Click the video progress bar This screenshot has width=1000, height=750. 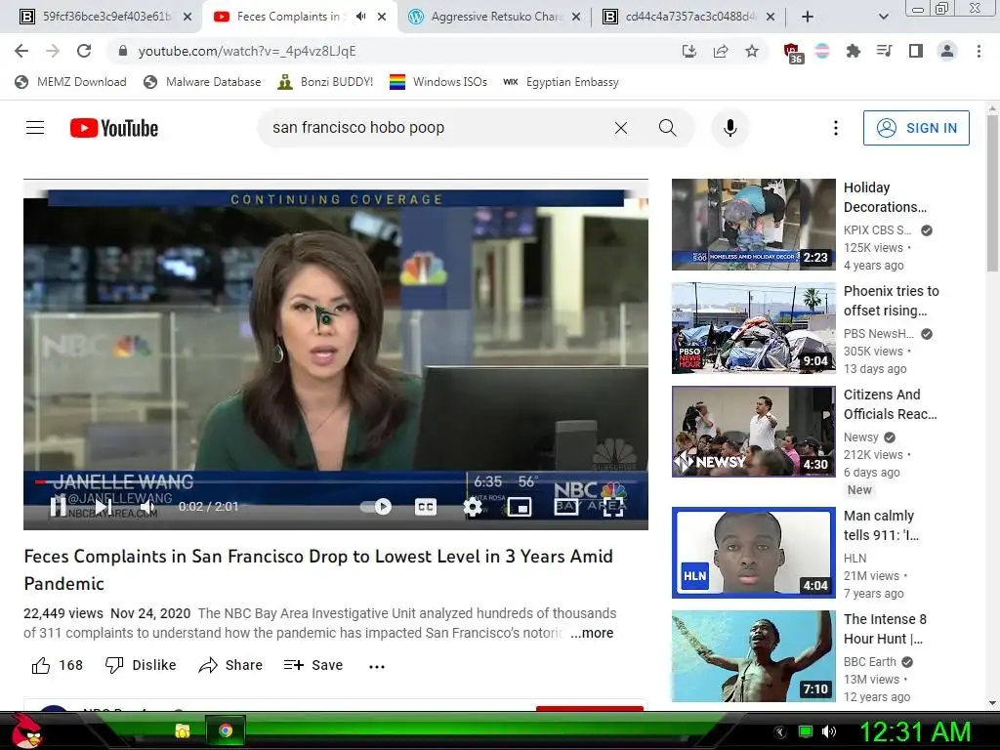pos(336,481)
